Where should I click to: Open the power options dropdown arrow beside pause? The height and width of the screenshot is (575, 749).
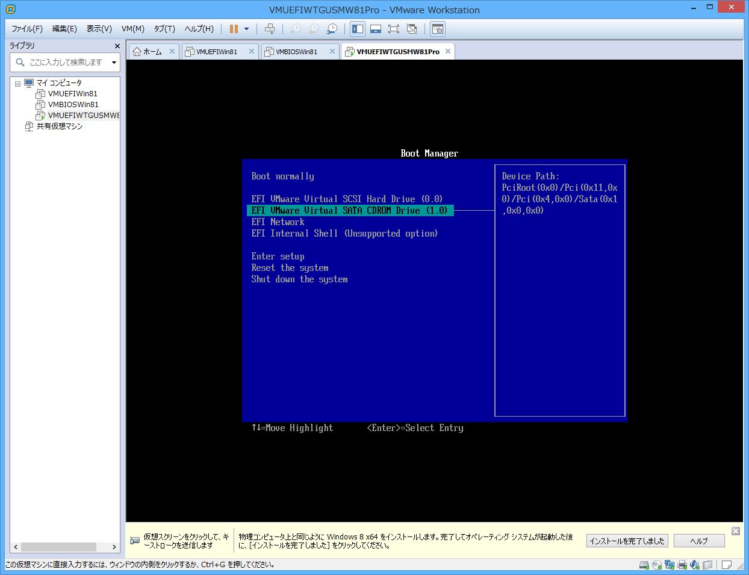coord(246,29)
